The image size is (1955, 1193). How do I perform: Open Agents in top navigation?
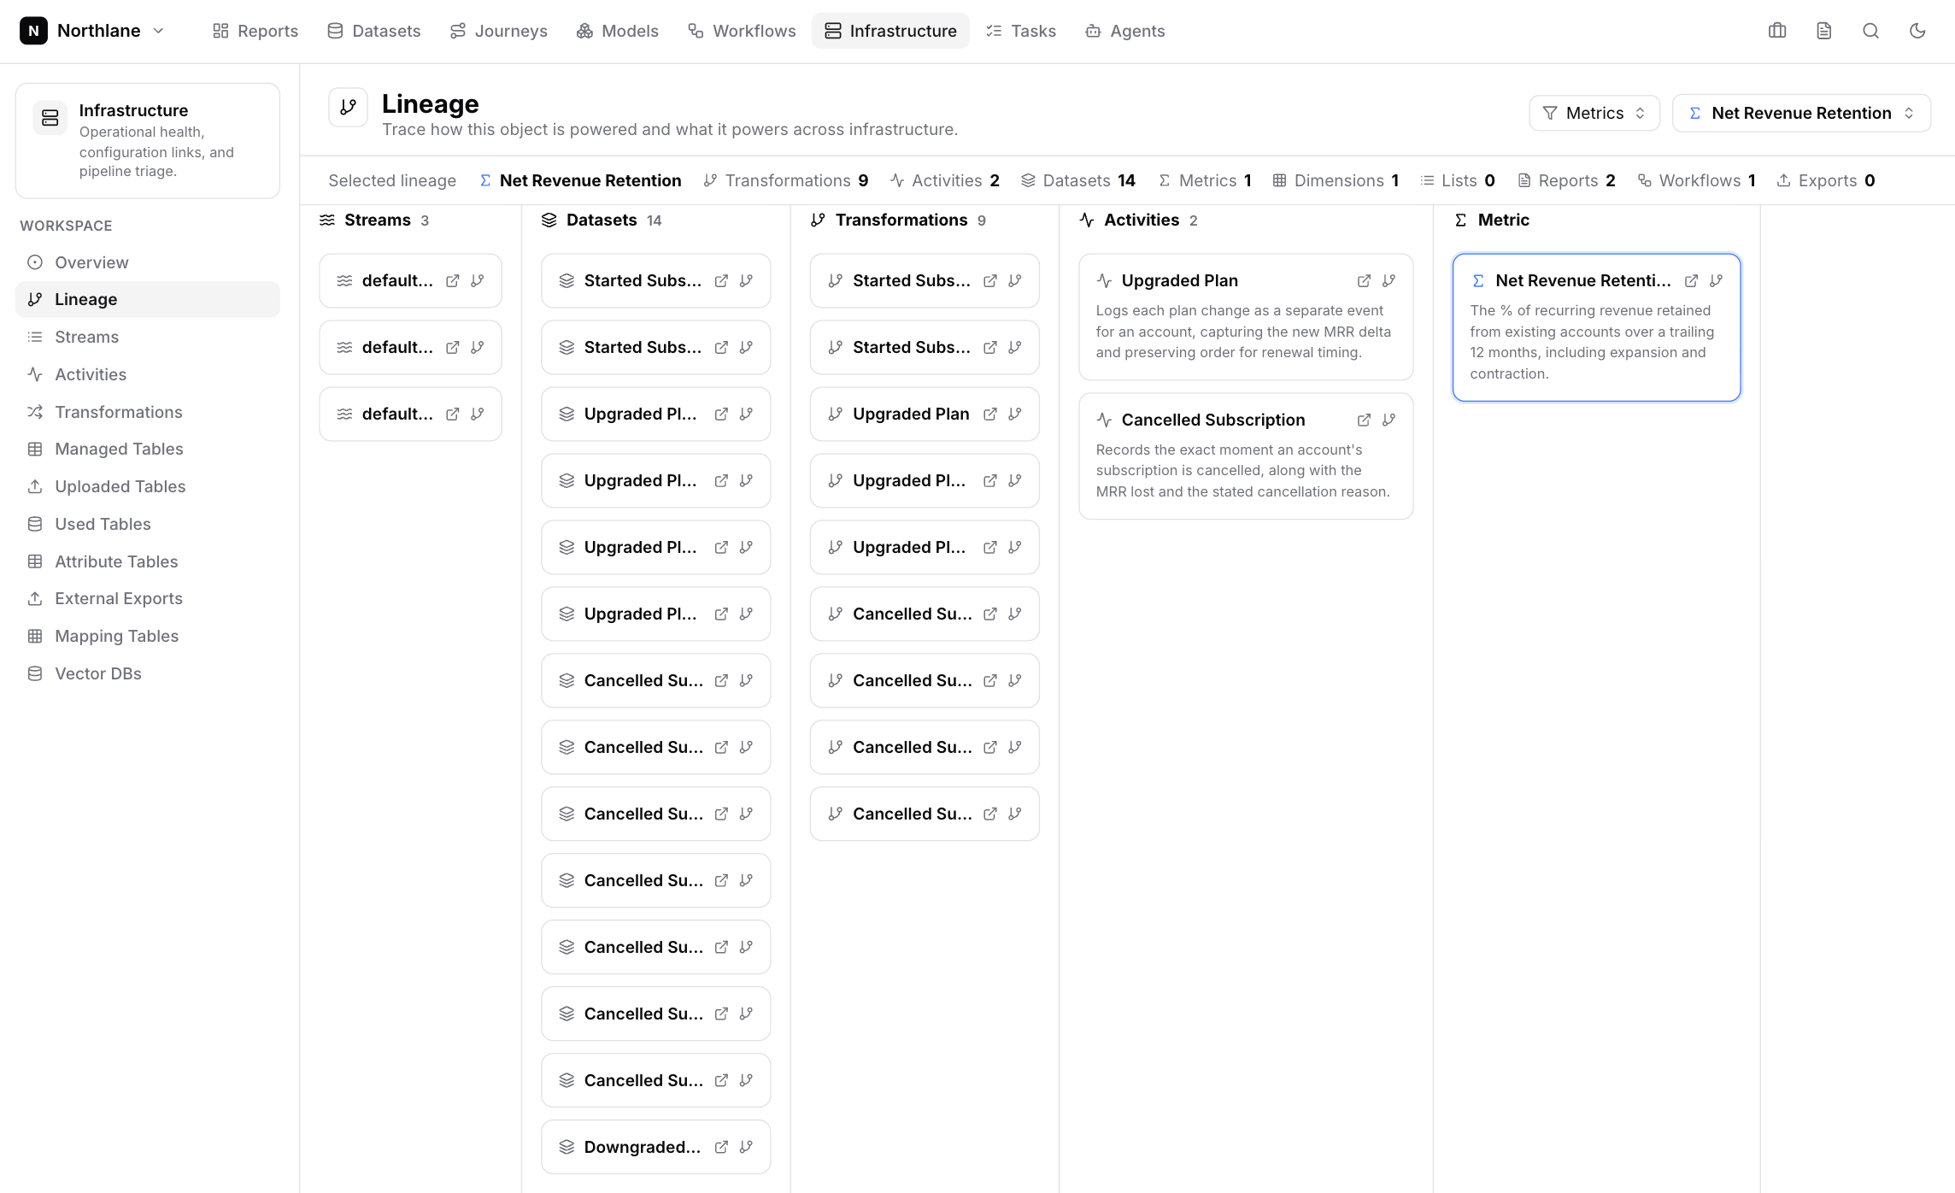click(x=1125, y=31)
